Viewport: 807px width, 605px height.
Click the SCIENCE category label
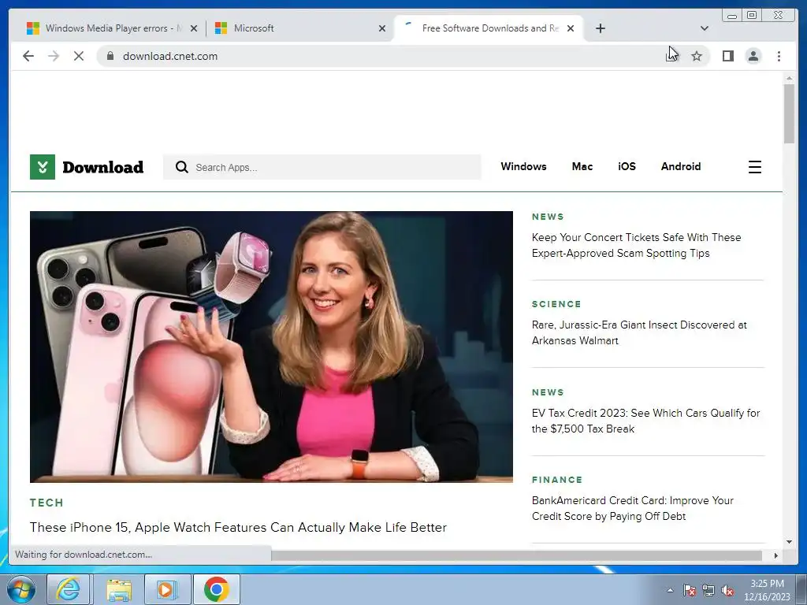point(556,304)
